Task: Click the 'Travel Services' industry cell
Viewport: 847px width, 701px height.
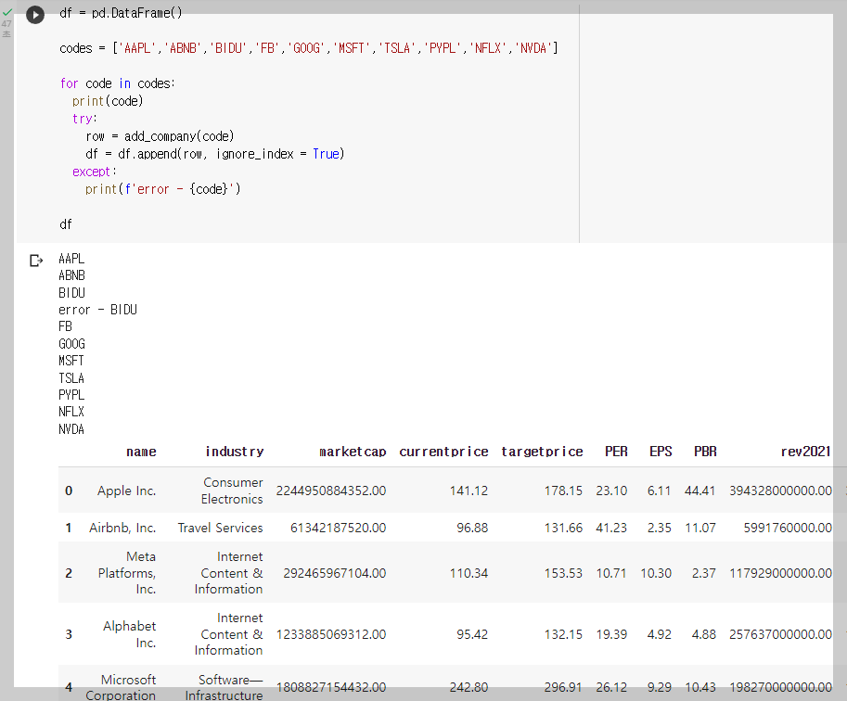Action: (x=221, y=528)
